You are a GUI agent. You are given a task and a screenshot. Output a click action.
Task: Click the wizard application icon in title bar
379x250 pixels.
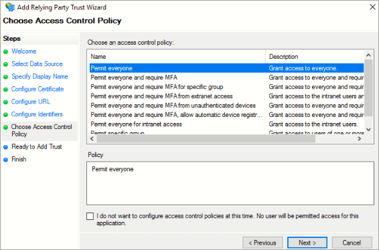[x=10, y=7]
